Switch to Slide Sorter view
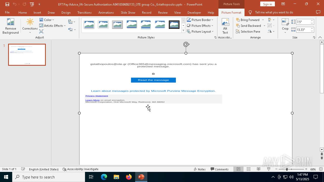The width and height of the screenshot is (324, 182). pyautogui.click(x=249, y=169)
